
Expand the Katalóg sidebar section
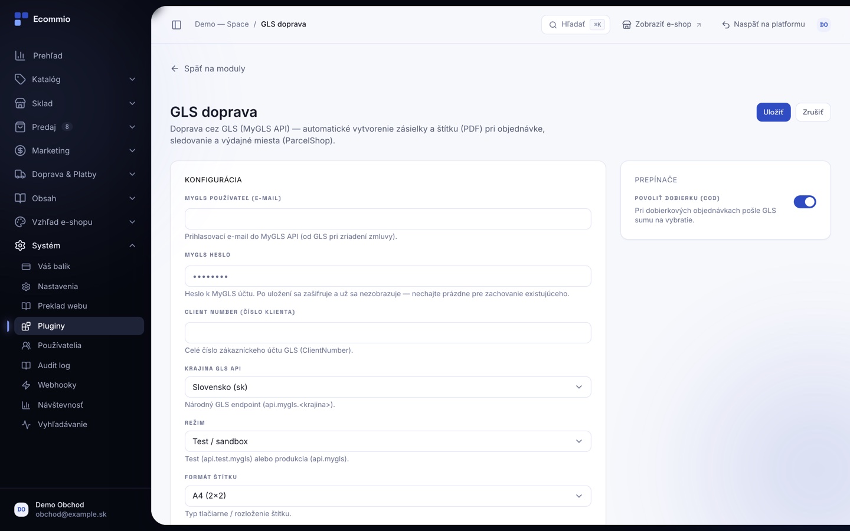pyautogui.click(x=76, y=79)
